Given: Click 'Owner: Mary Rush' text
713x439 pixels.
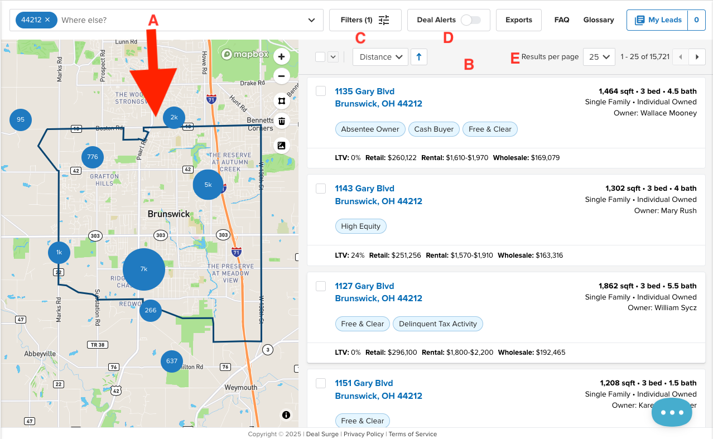Looking at the screenshot, I should click(666, 211).
